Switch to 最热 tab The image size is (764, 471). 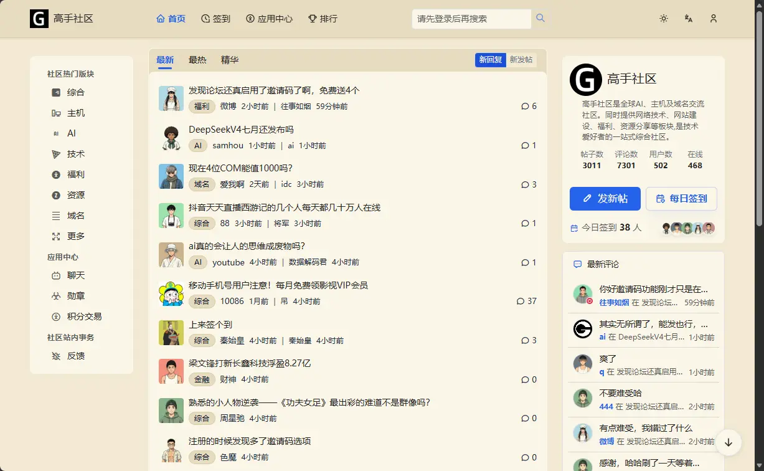[x=197, y=60]
